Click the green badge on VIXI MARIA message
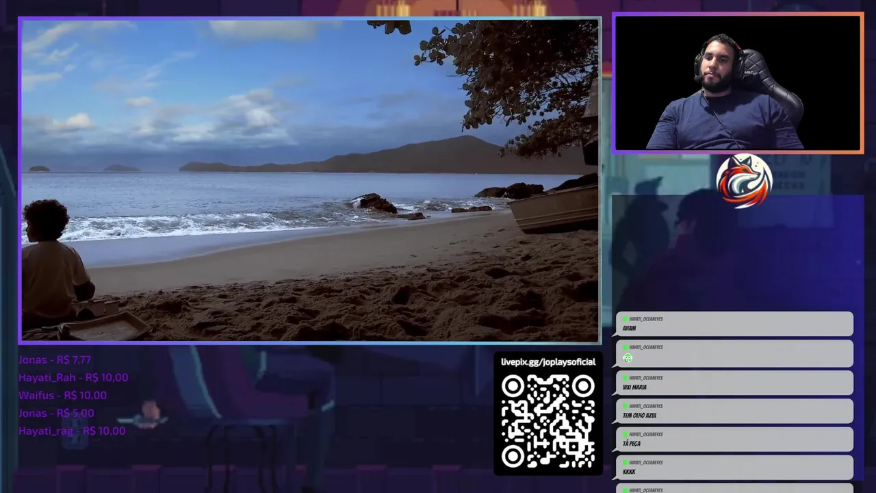The width and height of the screenshot is (876, 493). [x=625, y=378]
